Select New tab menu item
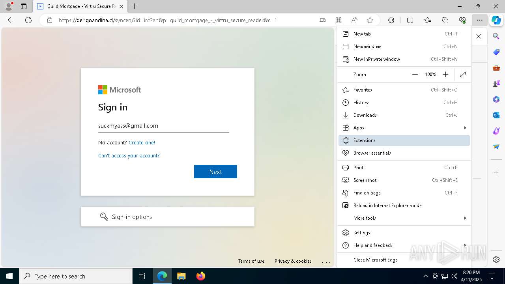 pyautogui.click(x=404, y=34)
